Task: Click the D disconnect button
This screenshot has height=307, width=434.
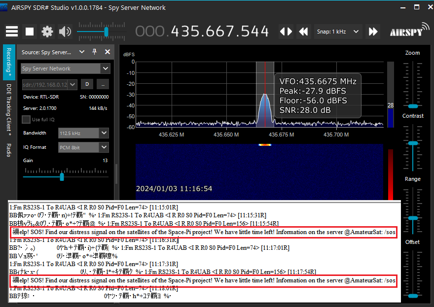Action: point(87,84)
